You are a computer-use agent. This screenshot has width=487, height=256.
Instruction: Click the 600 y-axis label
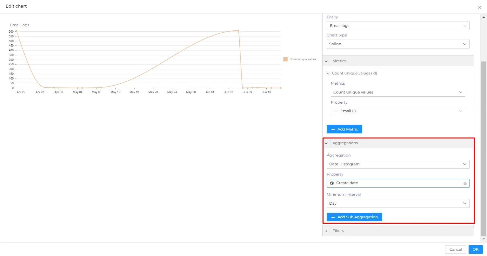point(11,32)
